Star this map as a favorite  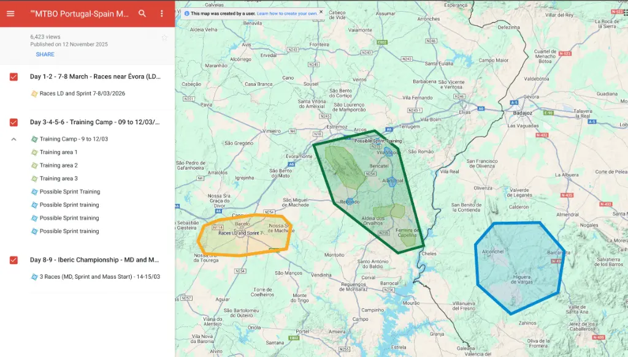(164, 38)
